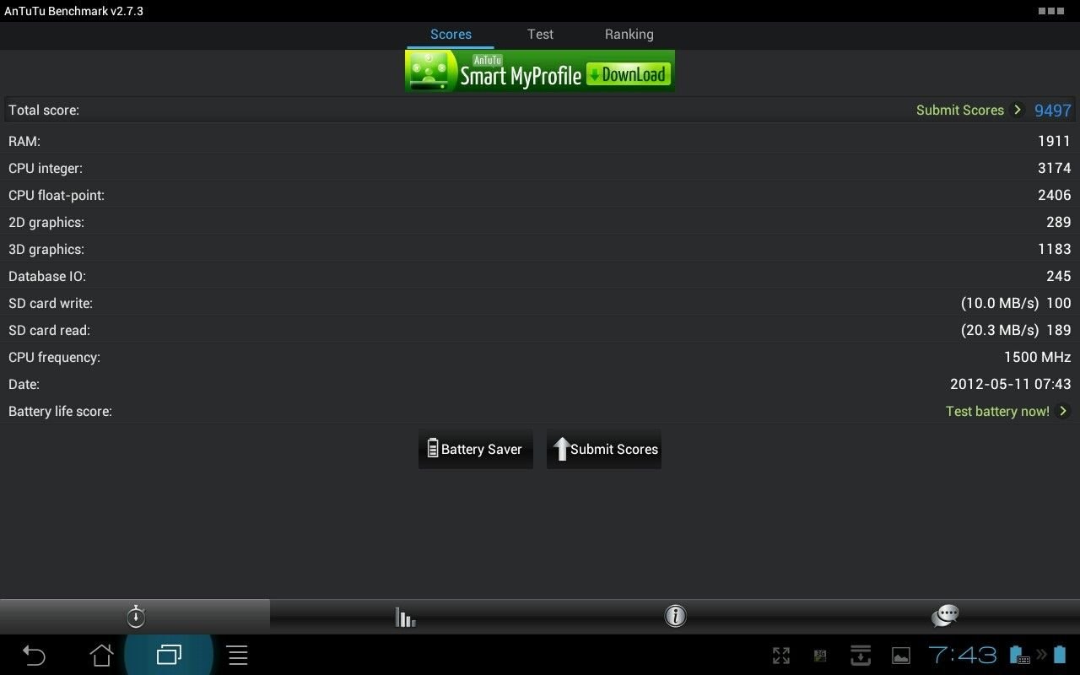Screen dimensions: 1080x675
Task: Select the CPU integer value 3174
Action: [x=1054, y=168]
